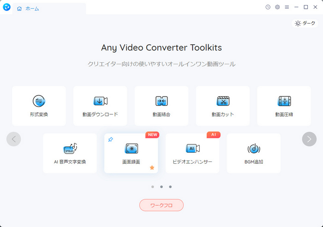Click the pin icon on 画面録画 card
This screenshot has width=323, height=227.
coord(111,139)
